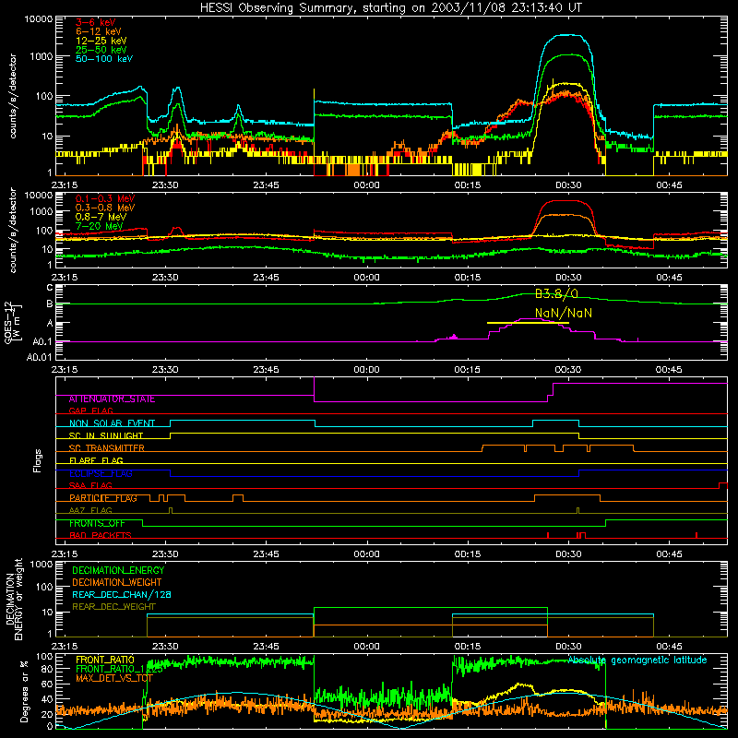Click the '00:00' time label under the GOES panel
Screen dimensions: 738x738
[366, 370]
